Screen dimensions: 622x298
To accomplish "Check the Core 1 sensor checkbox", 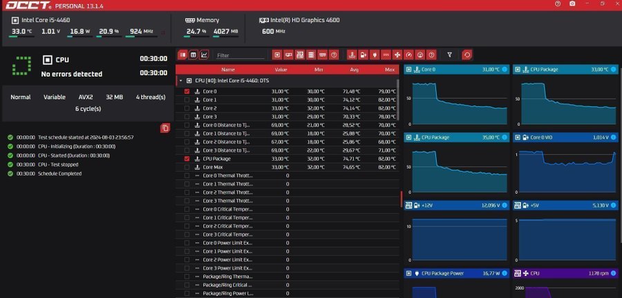I will pyautogui.click(x=187, y=100).
